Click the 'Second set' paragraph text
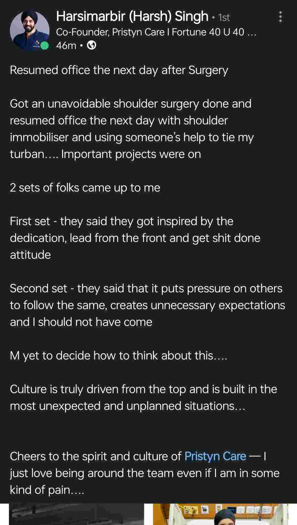This screenshot has width=297, height=525. (147, 305)
